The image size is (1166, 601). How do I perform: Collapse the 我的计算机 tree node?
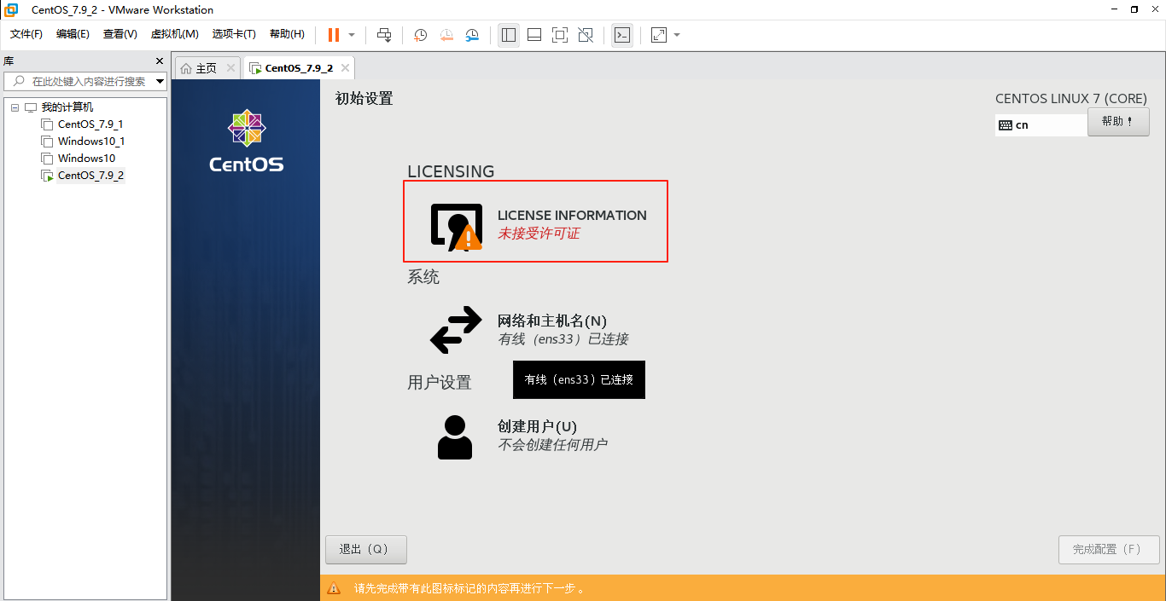coord(14,107)
